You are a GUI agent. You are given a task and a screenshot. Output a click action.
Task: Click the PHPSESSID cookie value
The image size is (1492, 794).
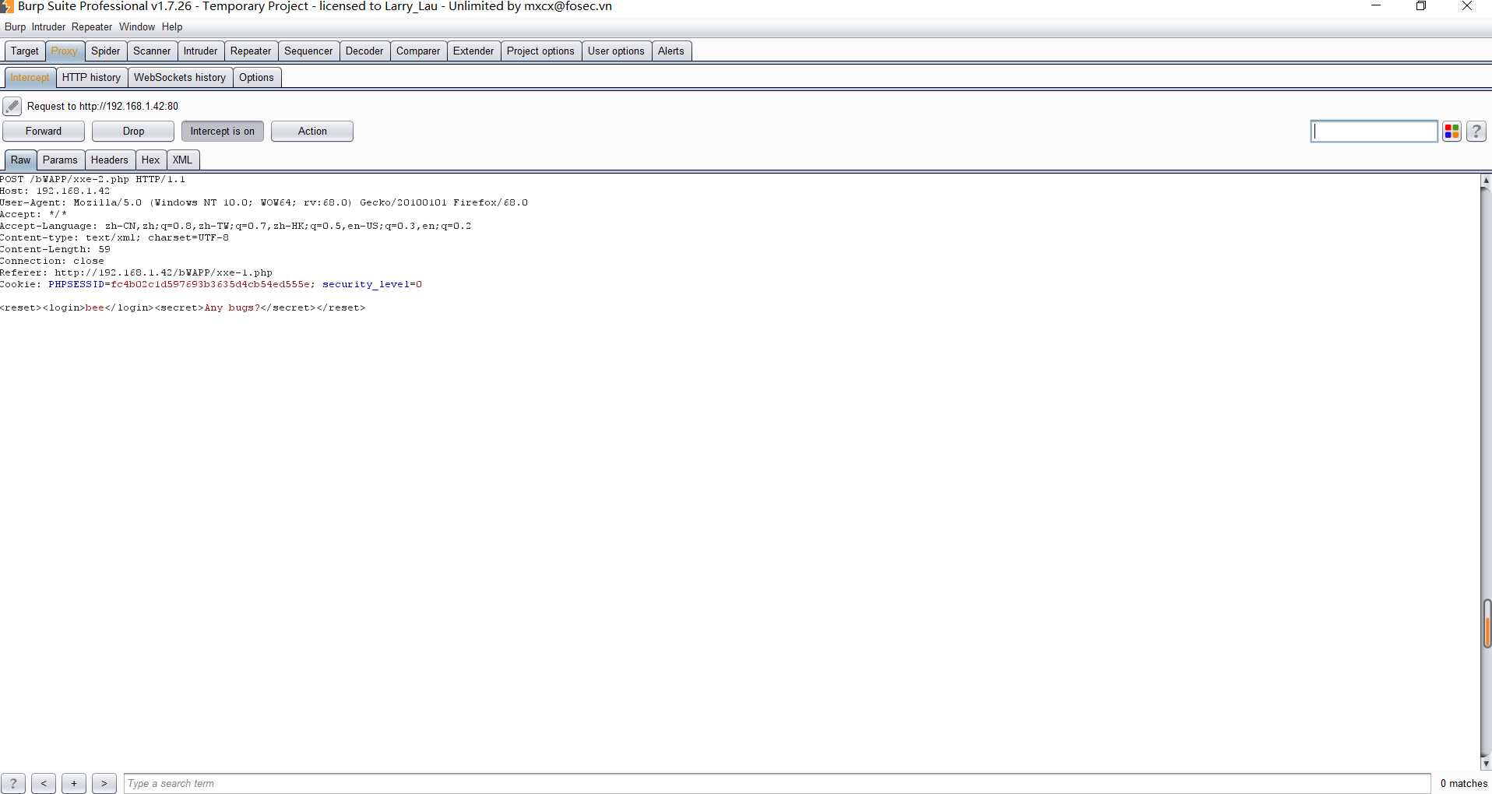pos(210,285)
